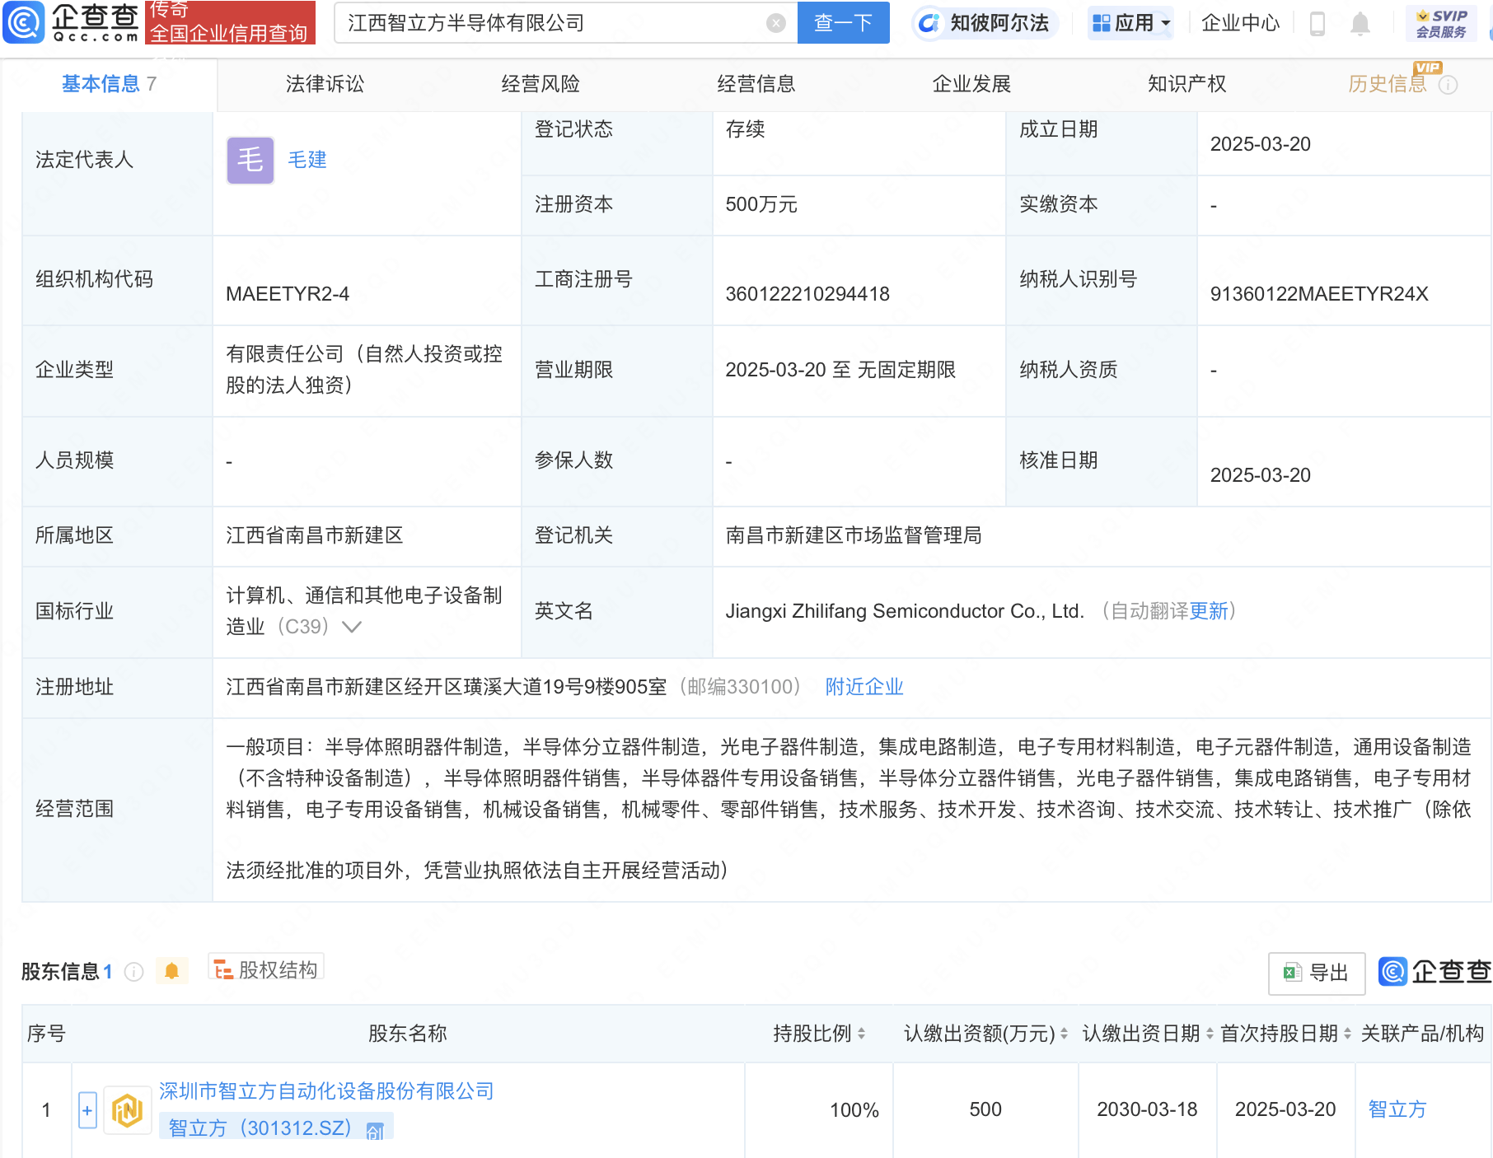Screen dimensions: 1493x1158
Task: Open stock tag 智立方（301312.SZ）
Action: (x=260, y=1128)
